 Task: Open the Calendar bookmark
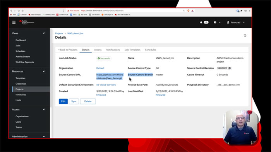pos(22,15)
